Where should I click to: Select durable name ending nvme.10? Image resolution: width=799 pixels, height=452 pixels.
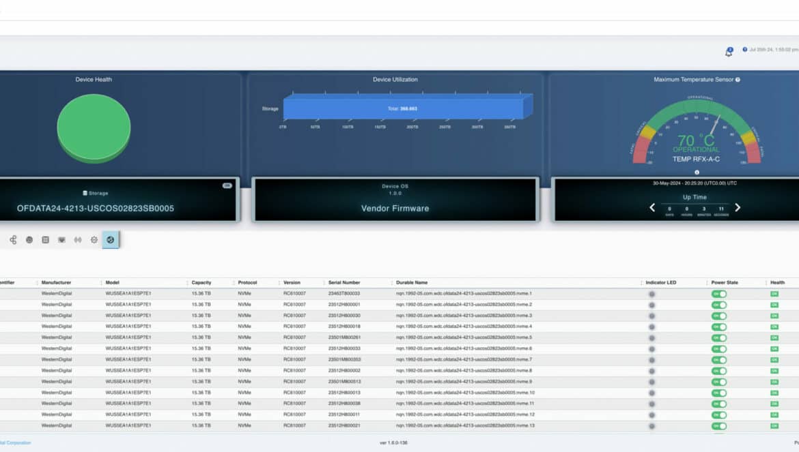(x=465, y=393)
